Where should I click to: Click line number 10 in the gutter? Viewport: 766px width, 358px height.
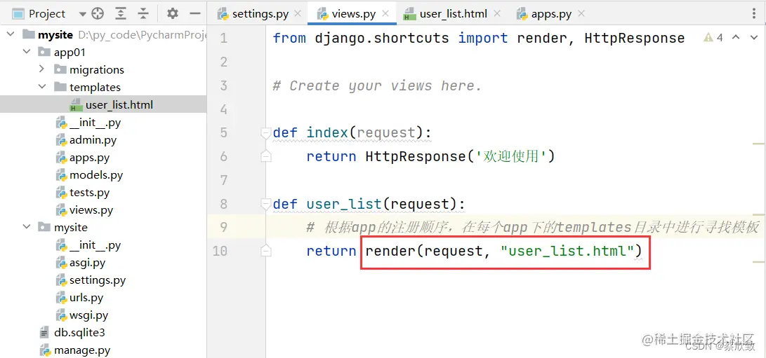pyautogui.click(x=220, y=252)
